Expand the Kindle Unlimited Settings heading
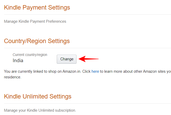 pos(38,96)
